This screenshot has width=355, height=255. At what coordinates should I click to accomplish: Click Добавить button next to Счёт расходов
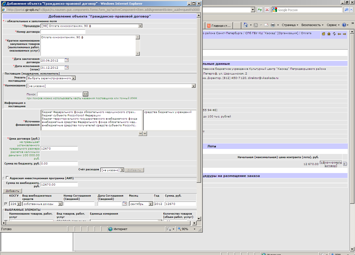pyautogui.click(x=134, y=170)
